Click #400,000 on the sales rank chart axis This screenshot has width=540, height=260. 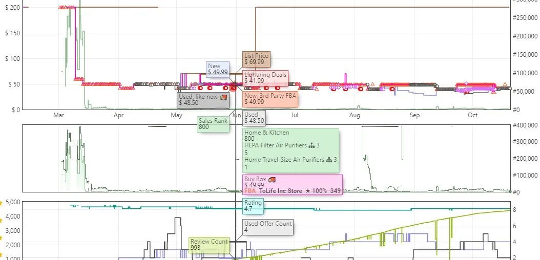(525, 125)
